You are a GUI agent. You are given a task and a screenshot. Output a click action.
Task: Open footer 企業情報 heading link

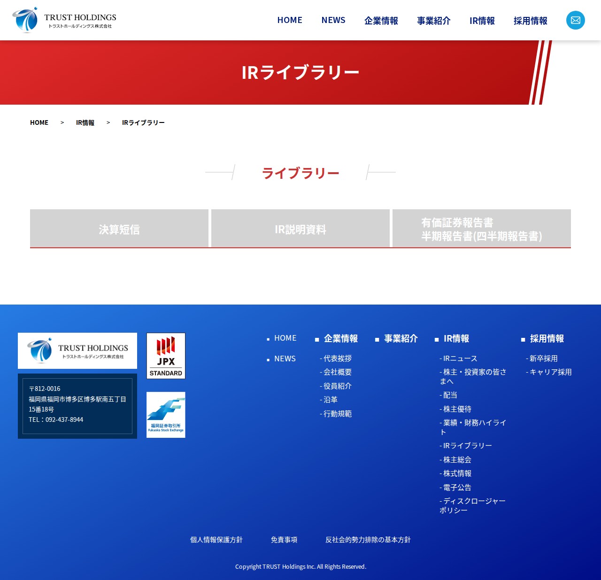[x=341, y=338]
